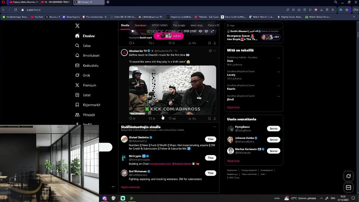This screenshot has height=202, width=359.
Task: Open floating messages button
Action: click(349, 187)
